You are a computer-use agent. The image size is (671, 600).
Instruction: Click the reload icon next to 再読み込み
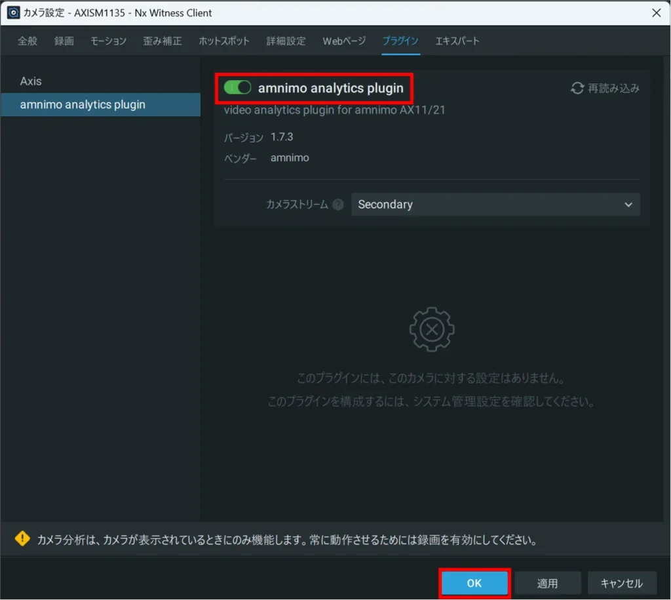point(577,88)
